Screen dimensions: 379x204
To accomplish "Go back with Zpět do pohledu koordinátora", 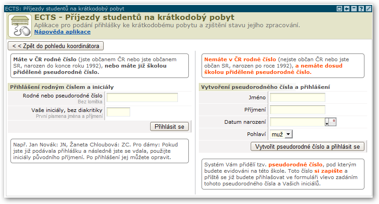I will (56, 46).
